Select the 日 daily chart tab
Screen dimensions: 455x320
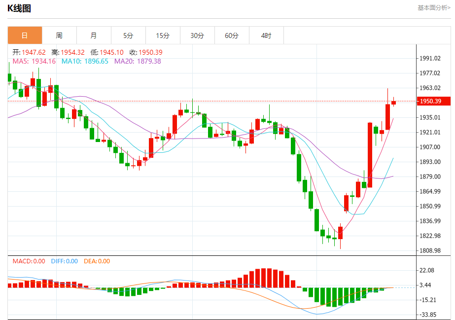[25, 36]
